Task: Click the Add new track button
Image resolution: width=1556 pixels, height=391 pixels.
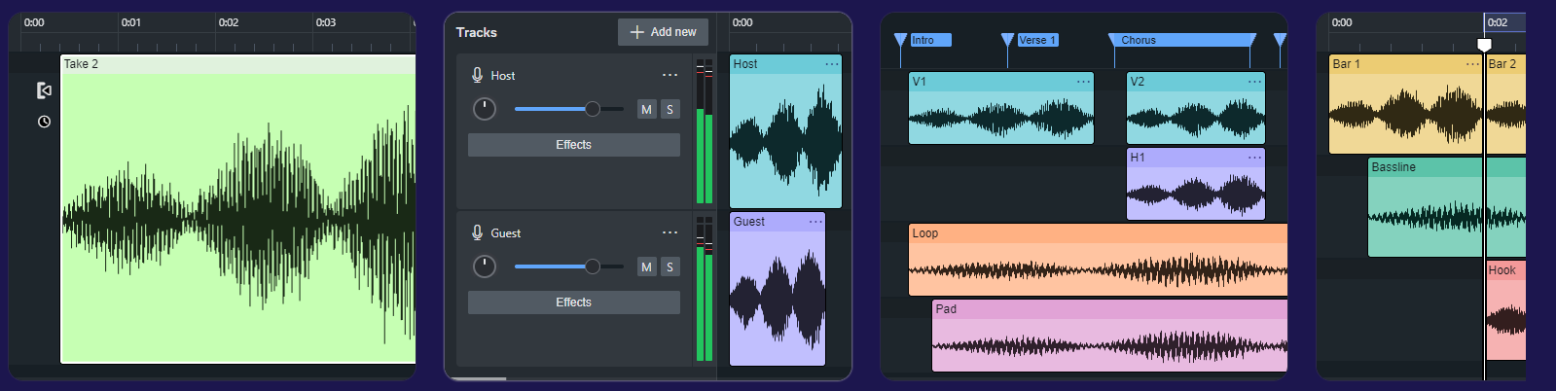Action: pyautogui.click(x=663, y=32)
